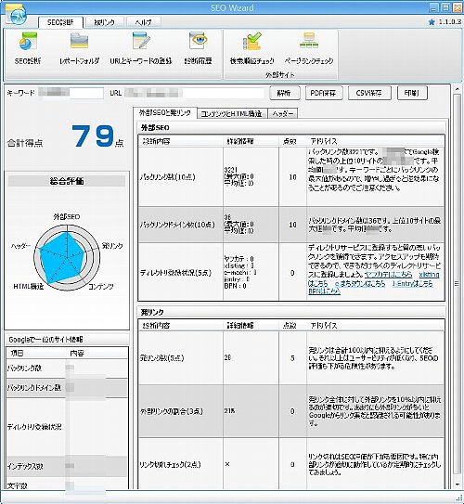Select the 外部SEOと発リンク result tab
This screenshot has height=504, width=464.
165,113
